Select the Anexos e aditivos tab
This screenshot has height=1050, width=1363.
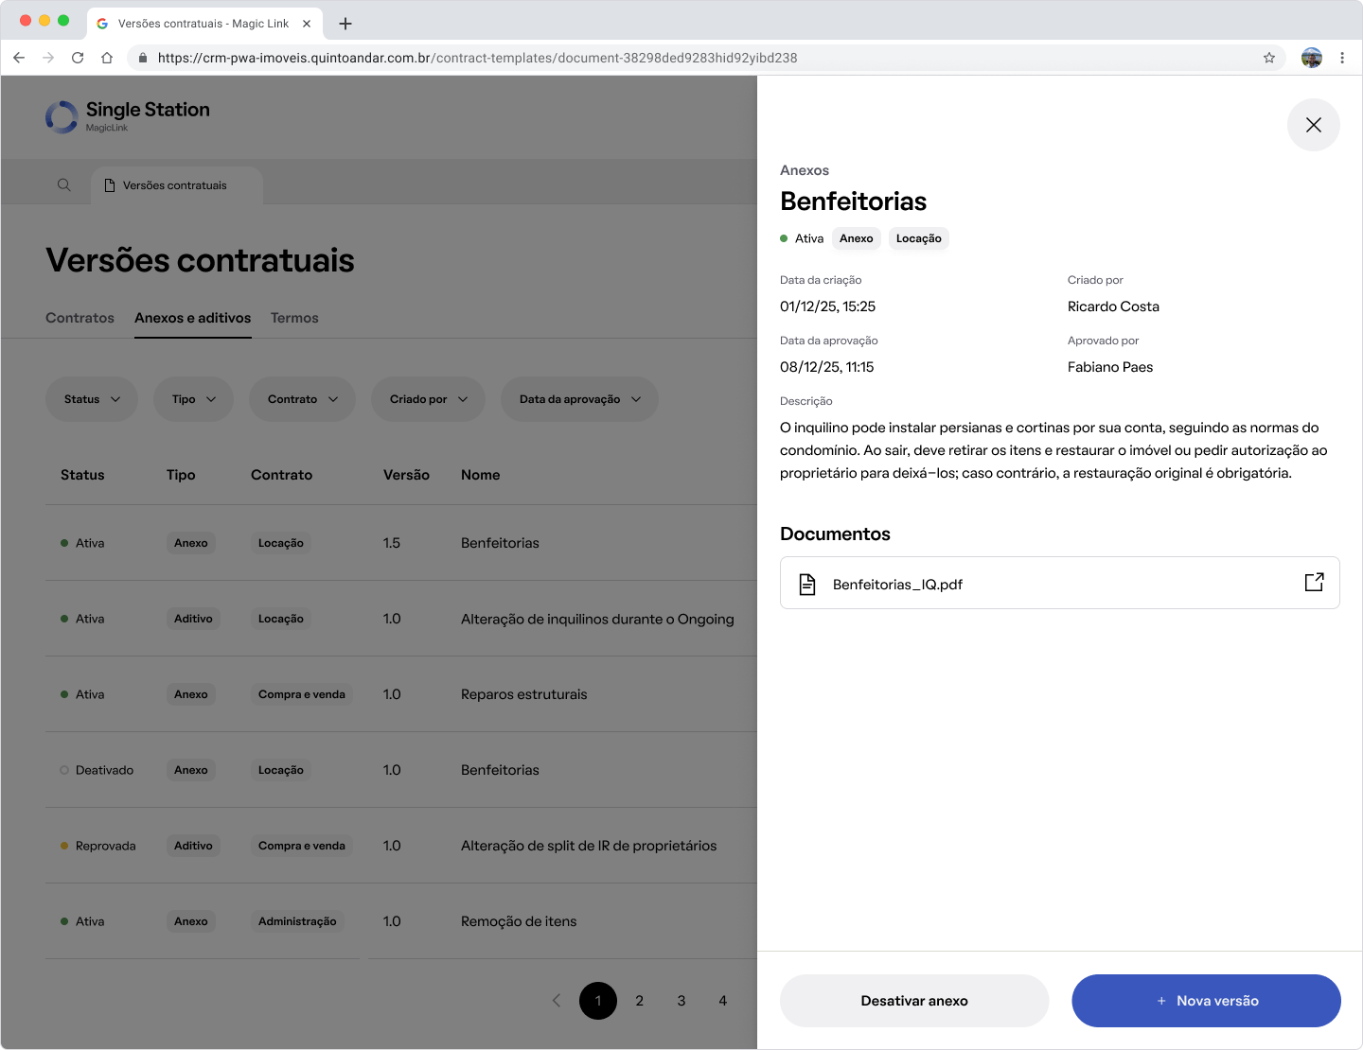coord(193,318)
